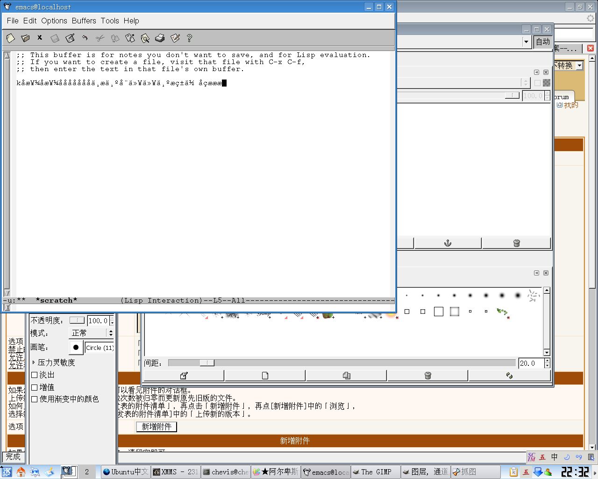Open the Tools menu in Emacs

click(110, 21)
